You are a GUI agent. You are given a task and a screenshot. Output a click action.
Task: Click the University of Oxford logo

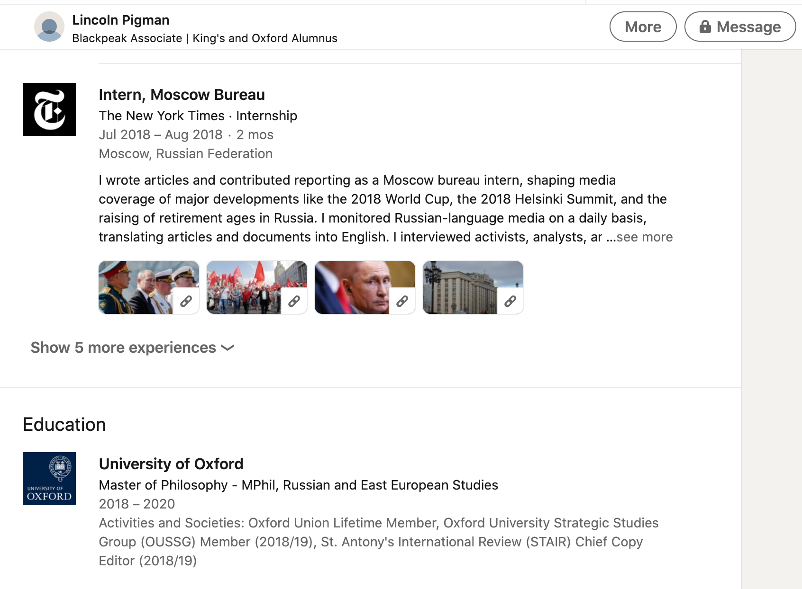pyautogui.click(x=49, y=479)
